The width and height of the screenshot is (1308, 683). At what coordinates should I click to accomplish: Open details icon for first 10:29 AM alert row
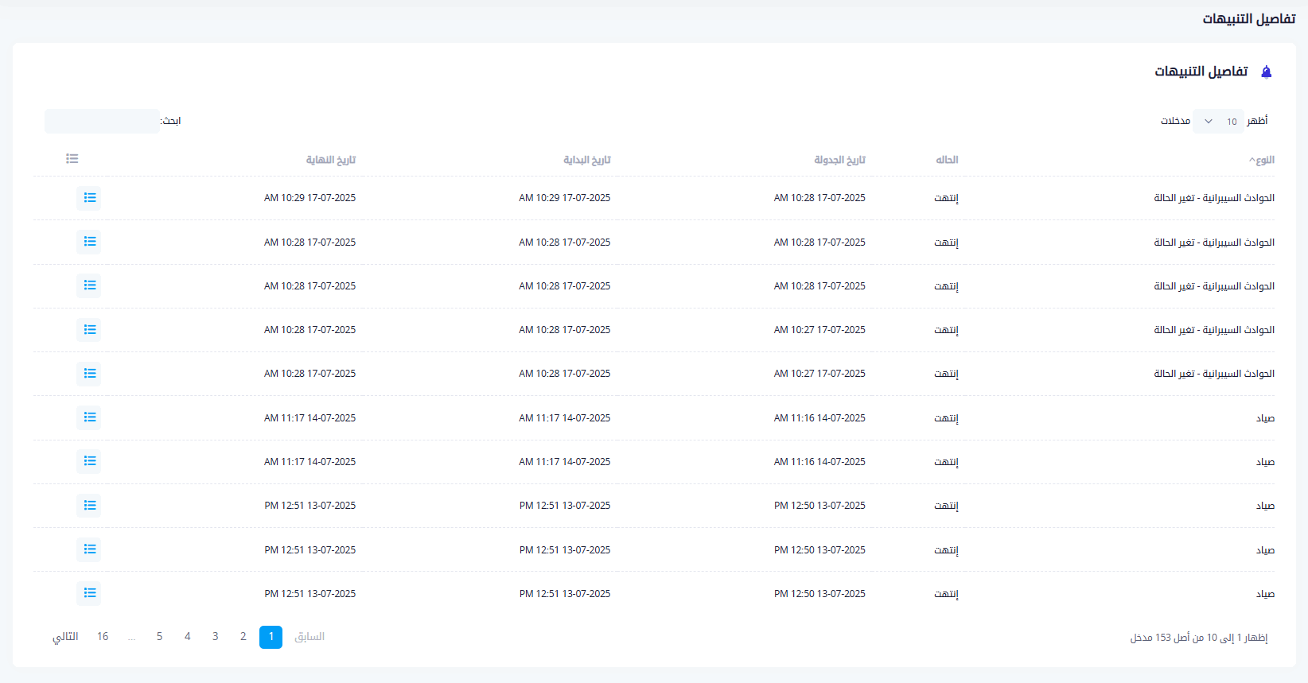[x=89, y=197]
